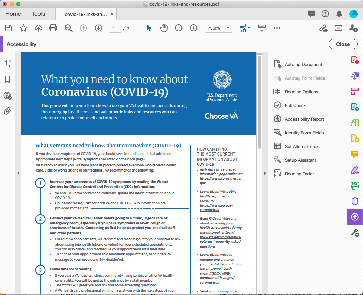Click the document vertical scrollbar thumb
Viewport: 363px width, 295px height.
(x=259, y=102)
